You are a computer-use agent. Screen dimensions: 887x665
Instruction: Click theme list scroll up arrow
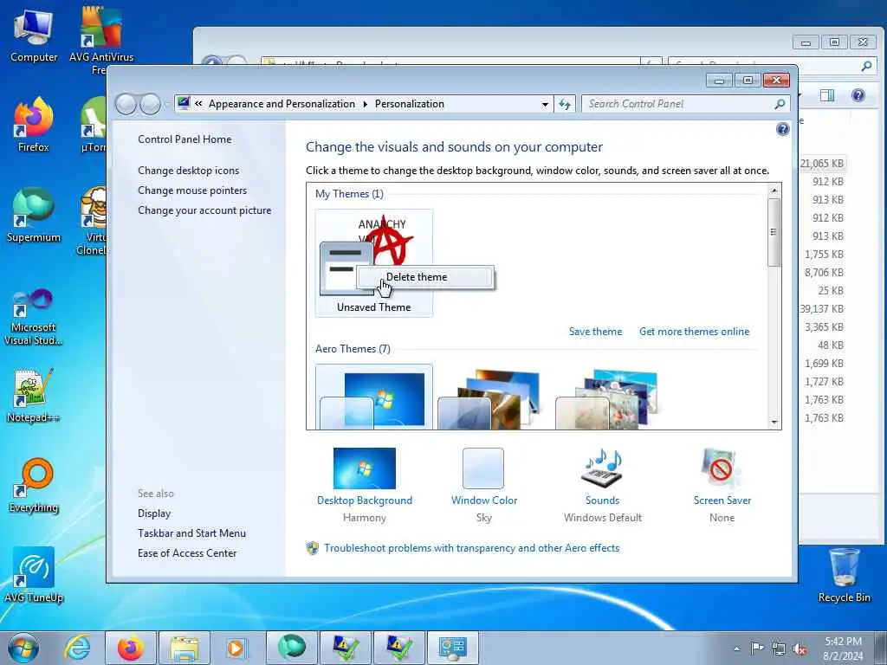[774, 190]
